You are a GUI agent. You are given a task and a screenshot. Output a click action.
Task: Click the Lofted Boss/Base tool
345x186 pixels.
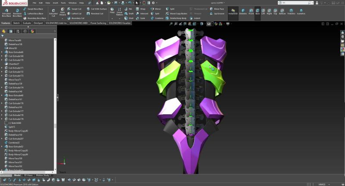pyautogui.click(x=33, y=14)
